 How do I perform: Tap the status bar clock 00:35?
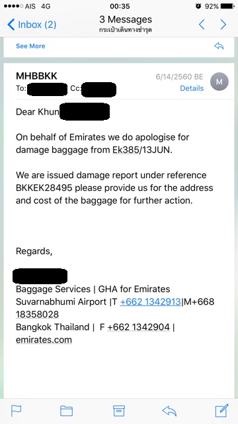(120, 6)
